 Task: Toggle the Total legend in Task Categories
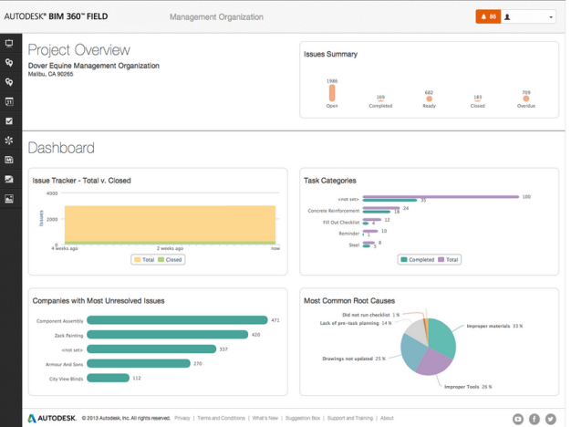click(448, 260)
